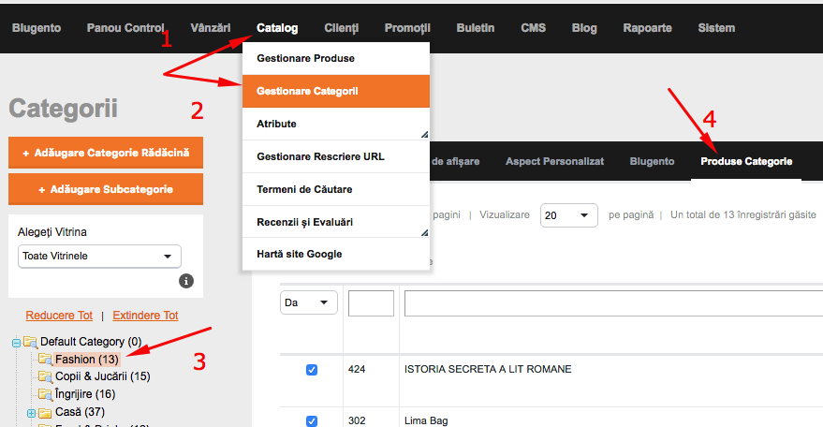The image size is (823, 427).
Task: Select the Îngrijire (16) category
Action: tap(85, 394)
